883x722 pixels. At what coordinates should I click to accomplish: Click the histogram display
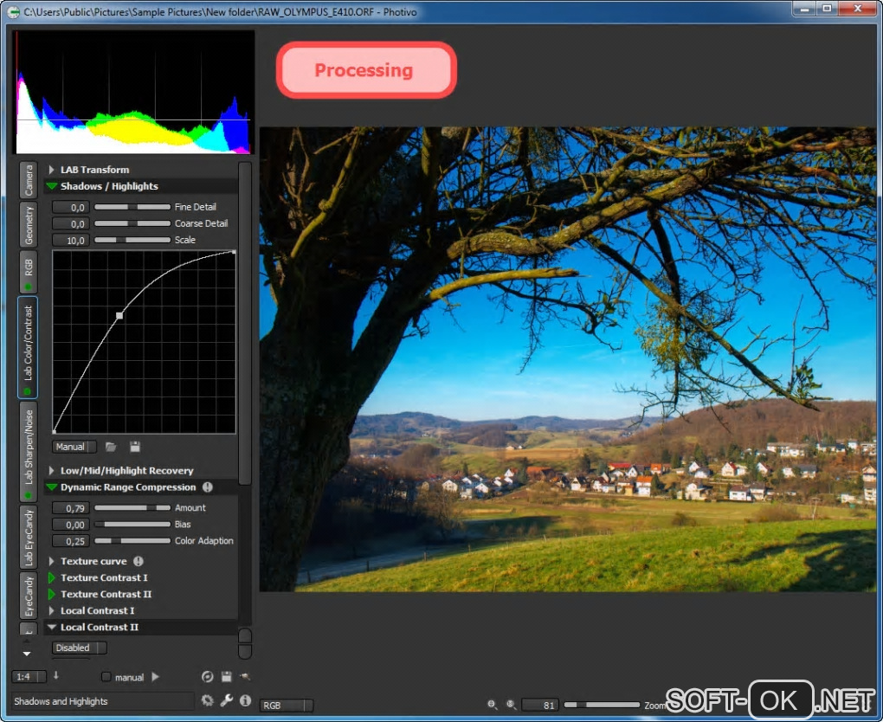pos(133,92)
